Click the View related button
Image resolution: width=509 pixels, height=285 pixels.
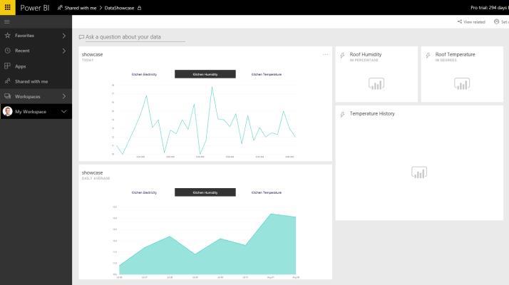[471, 22]
